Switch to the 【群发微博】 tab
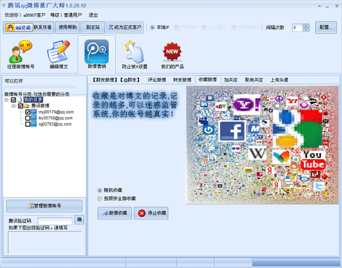Screen dimensions: 342x268 pyautogui.click(x=104, y=80)
